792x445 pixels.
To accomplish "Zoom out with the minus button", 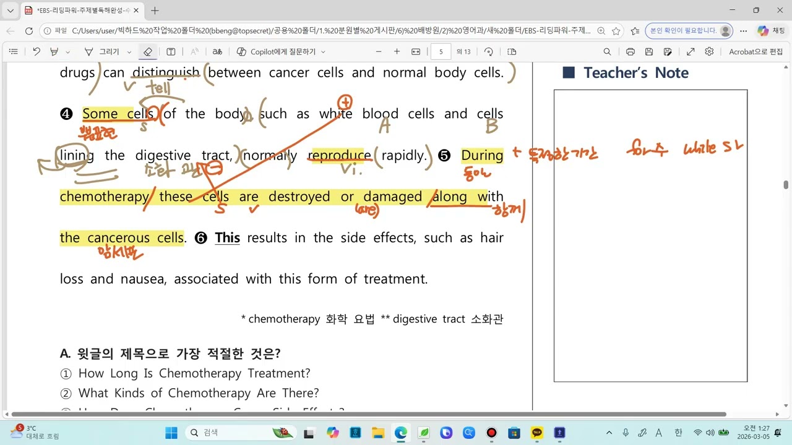I will click(x=379, y=52).
